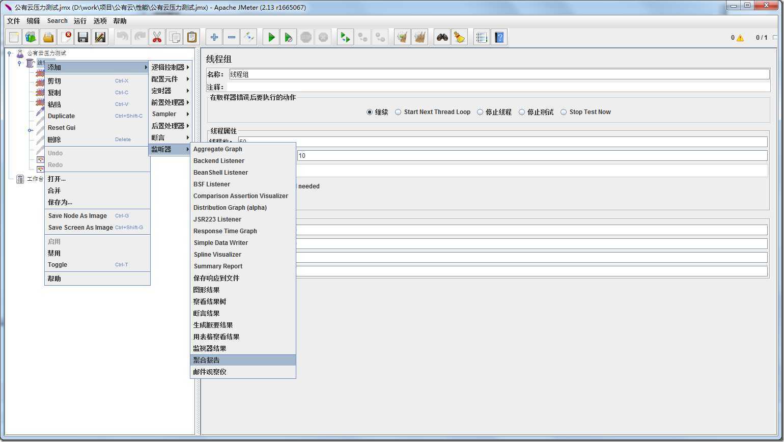Click the Help question mark toolbar icon
Screen dimensions: 784x442
coord(499,37)
